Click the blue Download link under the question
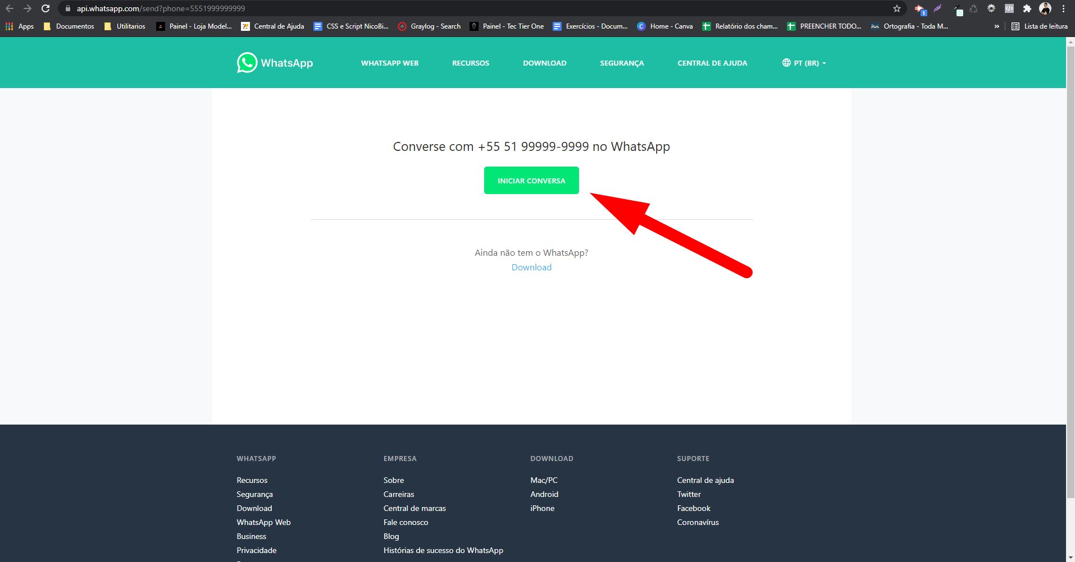1075x562 pixels. point(531,268)
